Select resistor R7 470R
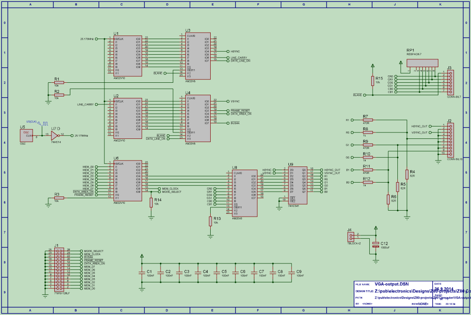This screenshot has width=471, height=315. tap(368, 120)
